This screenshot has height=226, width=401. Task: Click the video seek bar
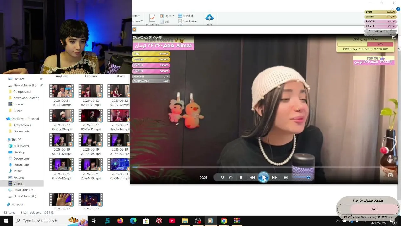pyautogui.click(x=263, y=167)
